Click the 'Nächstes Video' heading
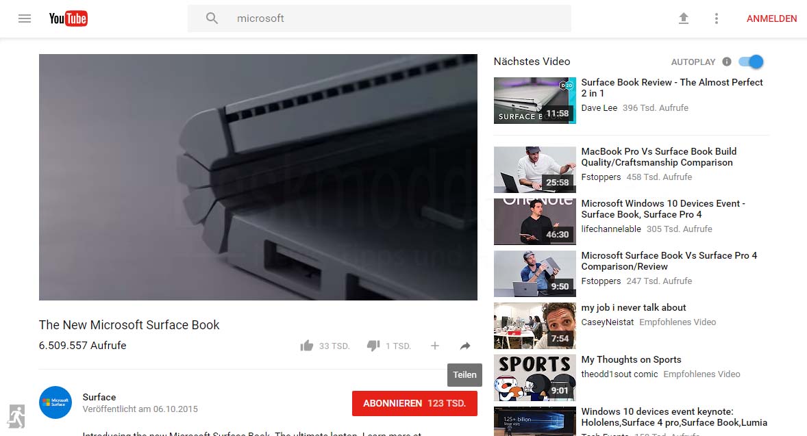The image size is (807, 436). click(532, 62)
